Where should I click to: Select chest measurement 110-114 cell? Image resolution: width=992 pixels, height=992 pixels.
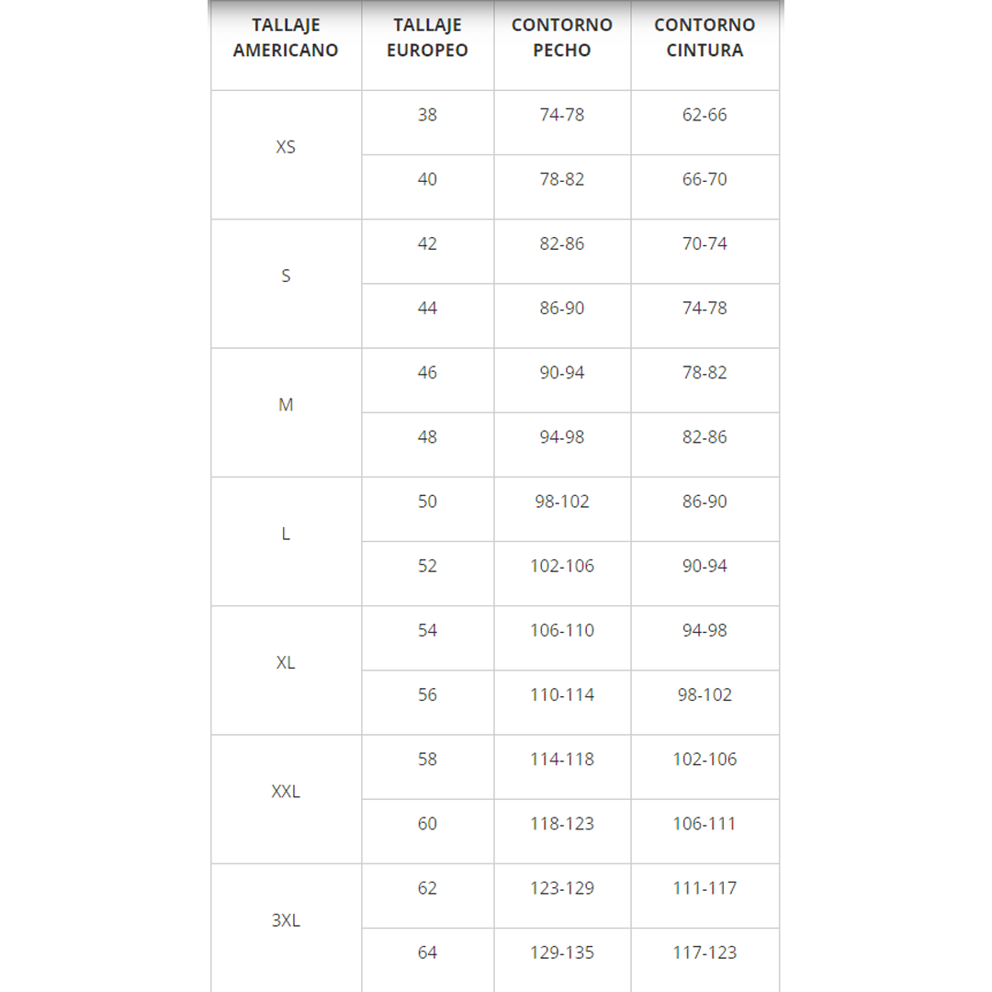point(562,694)
